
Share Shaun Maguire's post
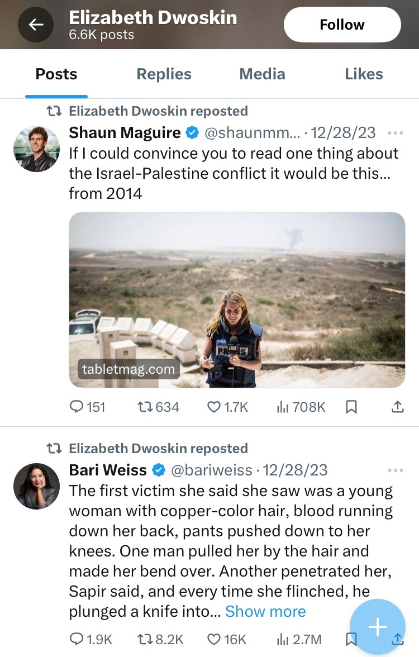[397, 407]
